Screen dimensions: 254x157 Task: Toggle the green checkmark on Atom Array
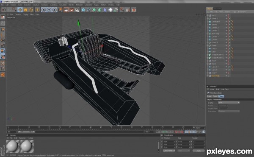tap(230, 34)
